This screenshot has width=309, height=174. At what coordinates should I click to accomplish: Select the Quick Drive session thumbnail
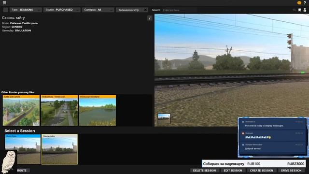(x=23, y=149)
